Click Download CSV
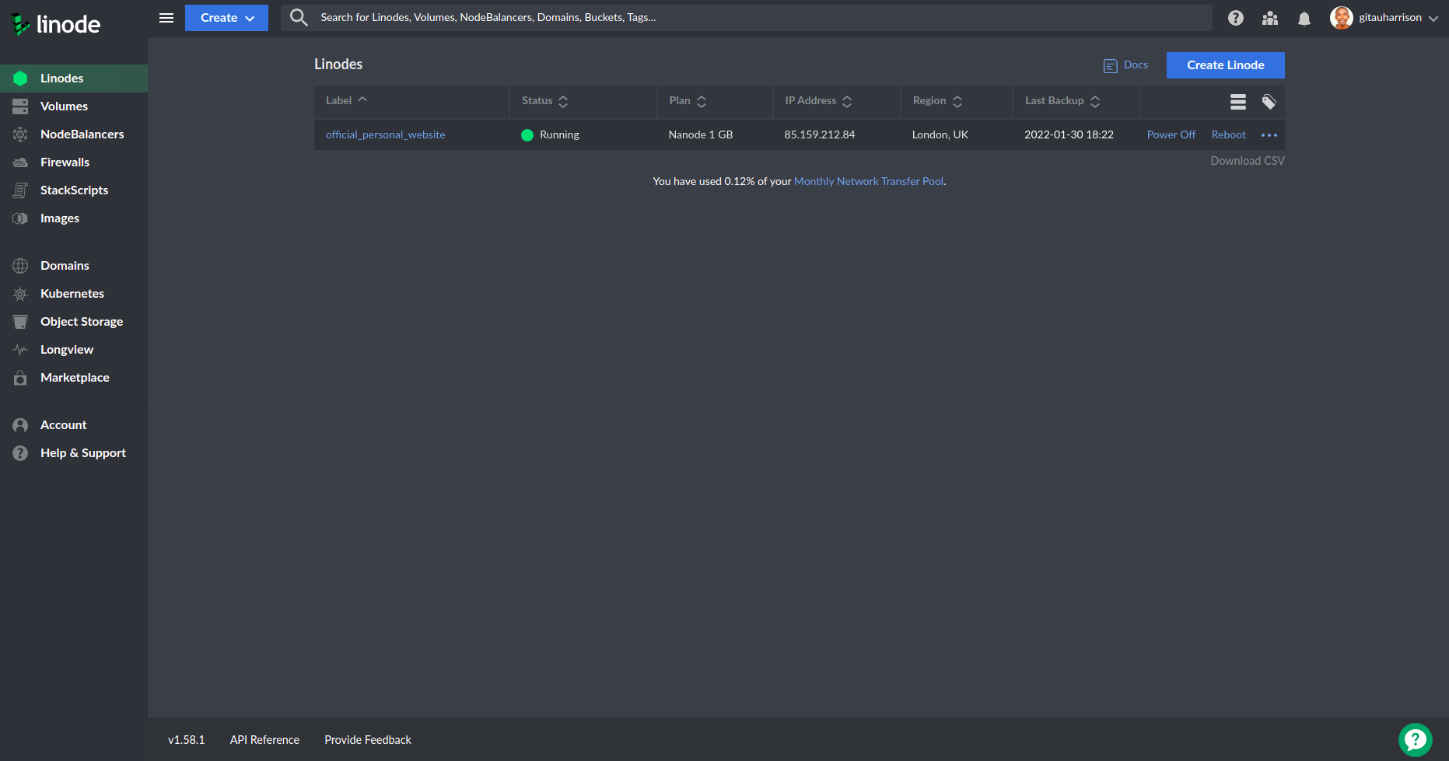Screen dimensions: 1449x761 point(1248,161)
